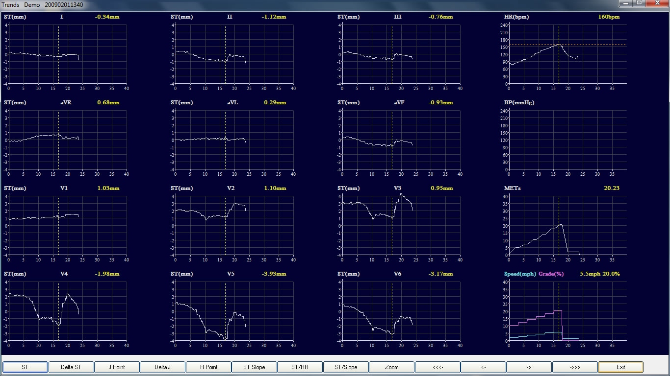
Task: Select the ST/Slope button
Action: 346,367
